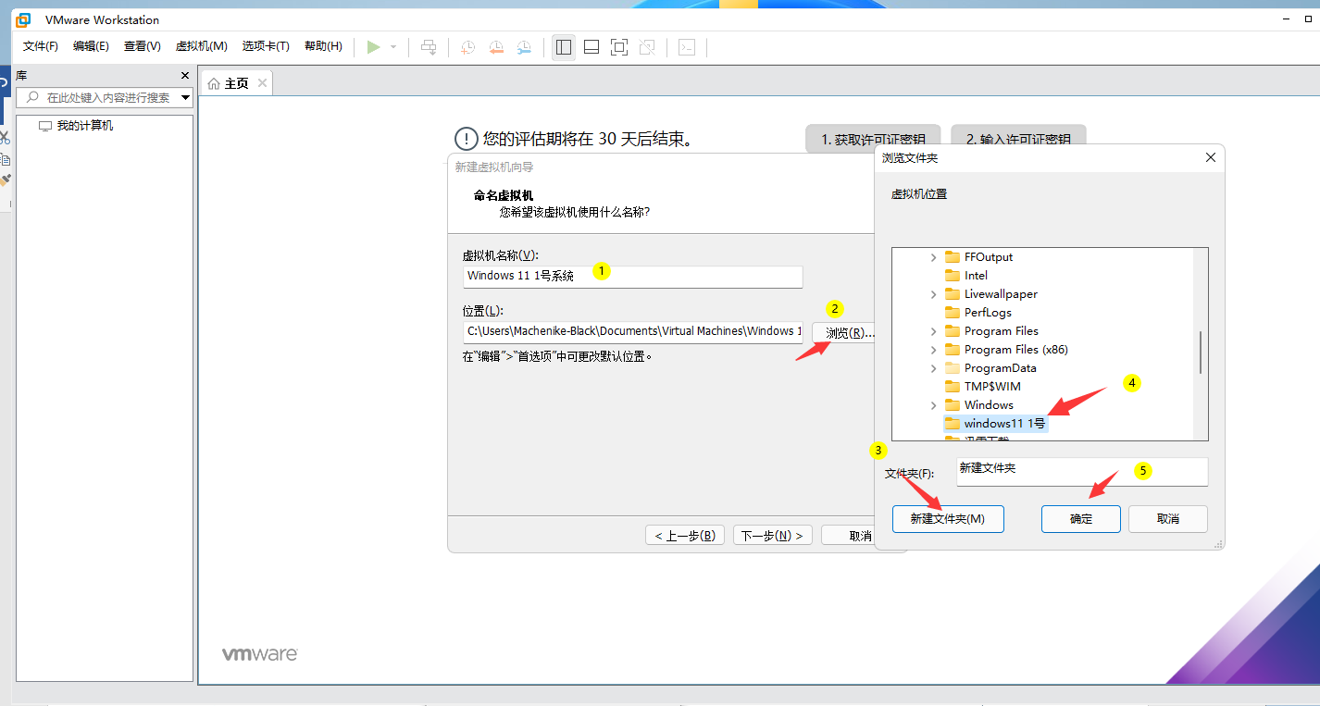Click the 1. 获取许可证密钥 button
Viewport: 1320px width, 706px height.
(x=873, y=139)
